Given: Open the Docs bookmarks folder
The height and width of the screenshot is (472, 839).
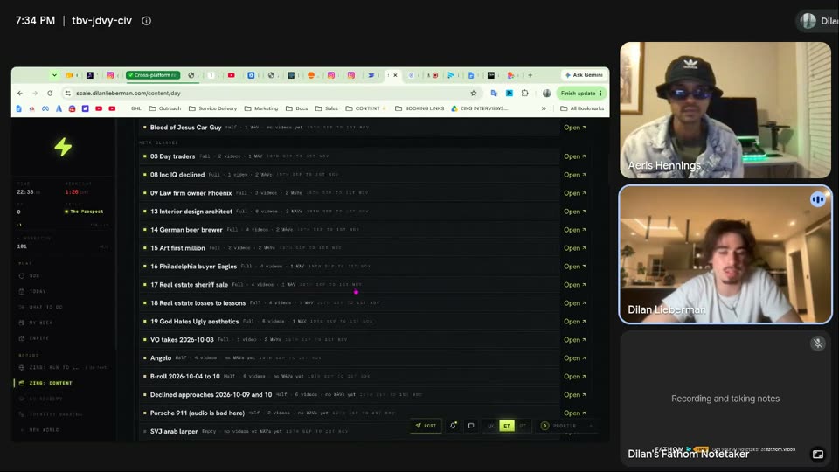Looking at the screenshot, I should (297, 108).
